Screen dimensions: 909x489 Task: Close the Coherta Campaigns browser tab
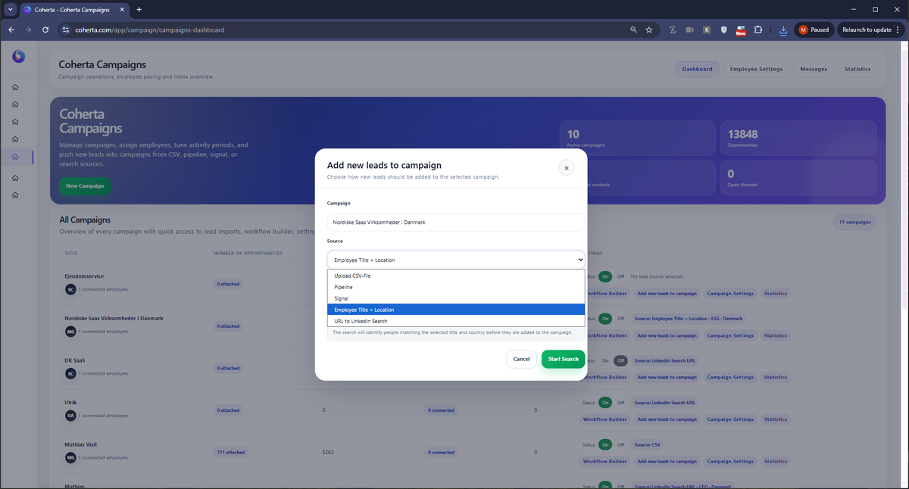[123, 9]
